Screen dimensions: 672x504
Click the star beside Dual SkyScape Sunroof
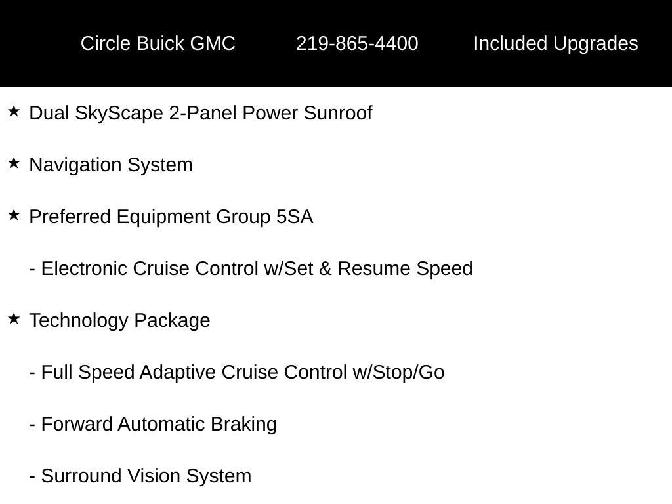click(x=14, y=112)
